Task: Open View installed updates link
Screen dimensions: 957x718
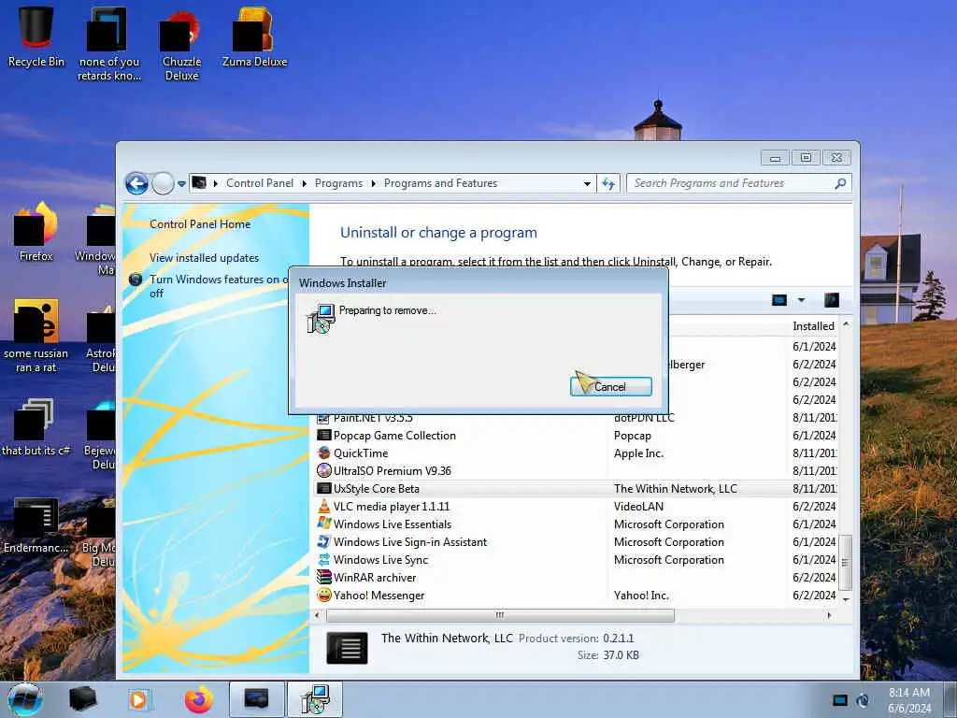Action: click(x=205, y=258)
